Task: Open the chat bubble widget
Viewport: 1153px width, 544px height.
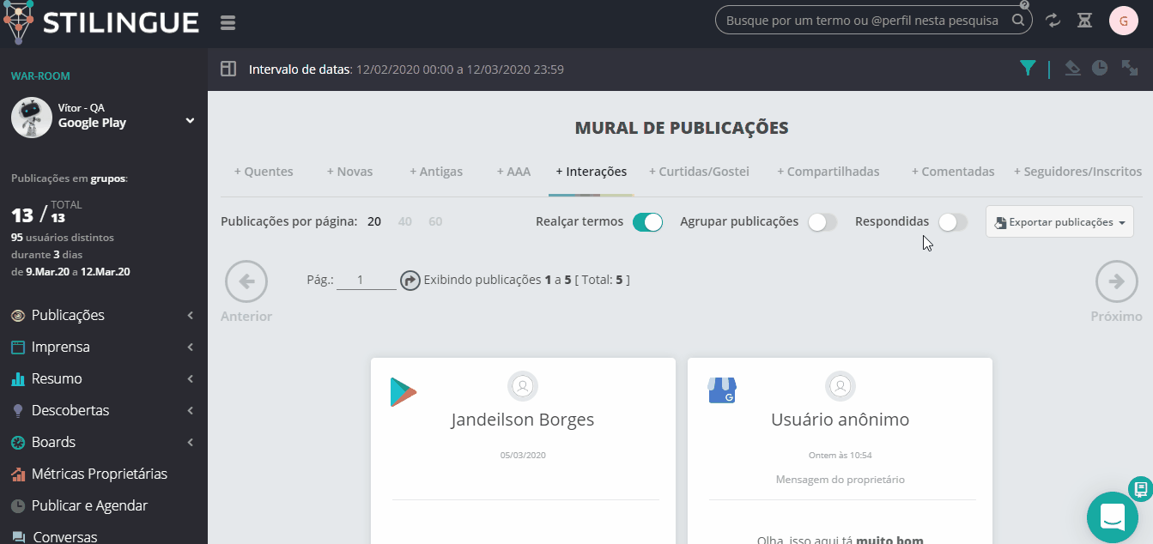Action: [x=1112, y=517]
